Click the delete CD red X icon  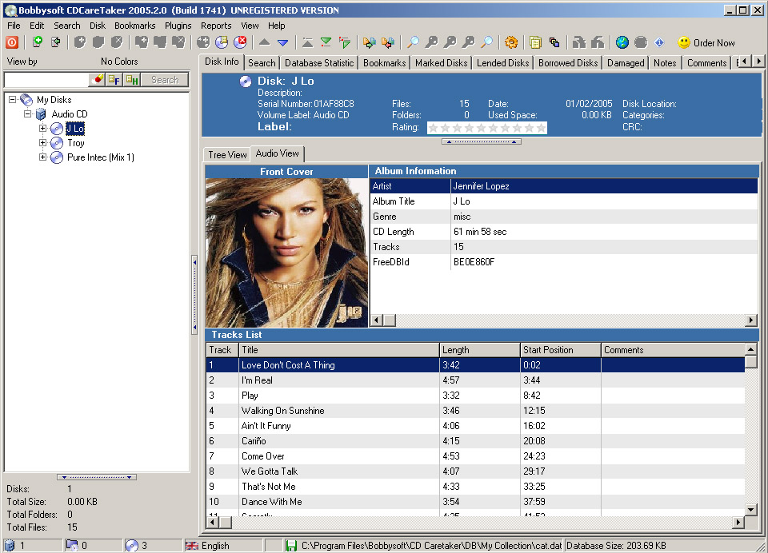[x=240, y=42]
